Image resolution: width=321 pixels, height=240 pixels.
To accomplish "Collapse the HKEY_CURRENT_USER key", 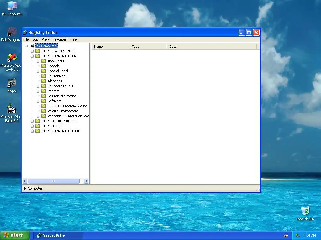I will point(32,56).
